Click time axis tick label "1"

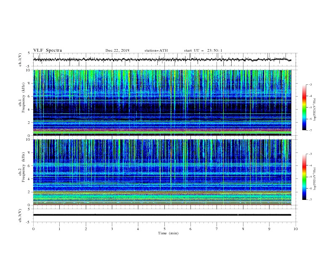coord(59,229)
